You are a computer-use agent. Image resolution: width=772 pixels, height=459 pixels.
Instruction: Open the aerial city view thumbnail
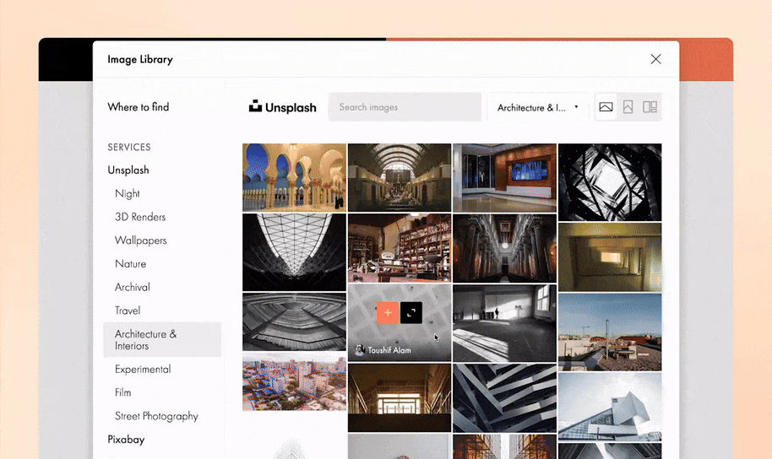coord(294,381)
